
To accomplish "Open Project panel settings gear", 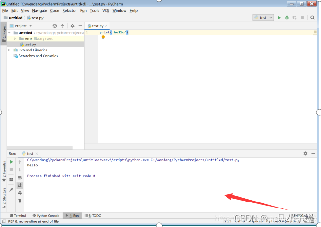I will 72,26.
